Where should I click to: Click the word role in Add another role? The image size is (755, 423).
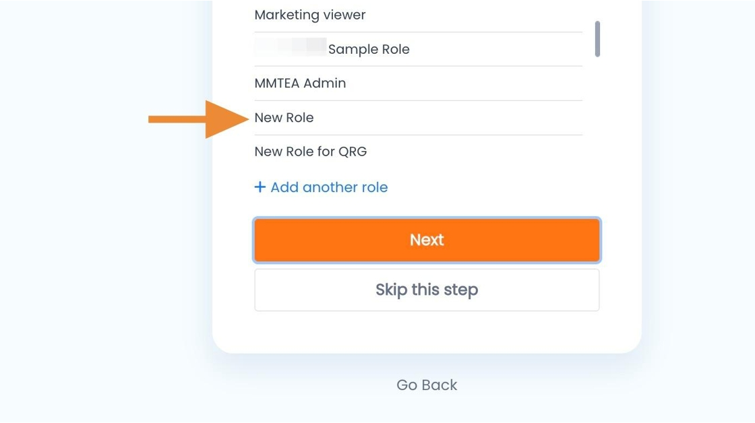click(x=375, y=187)
